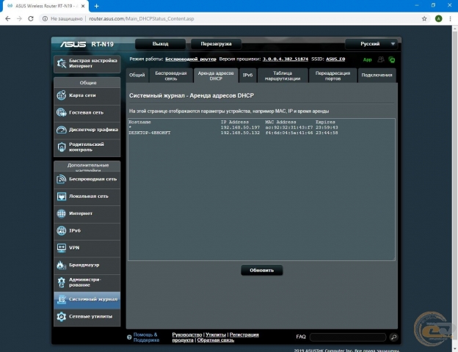The width and height of the screenshot is (458, 352).
Task: Open a new browser tab
Action: click(x=96, y=6)
